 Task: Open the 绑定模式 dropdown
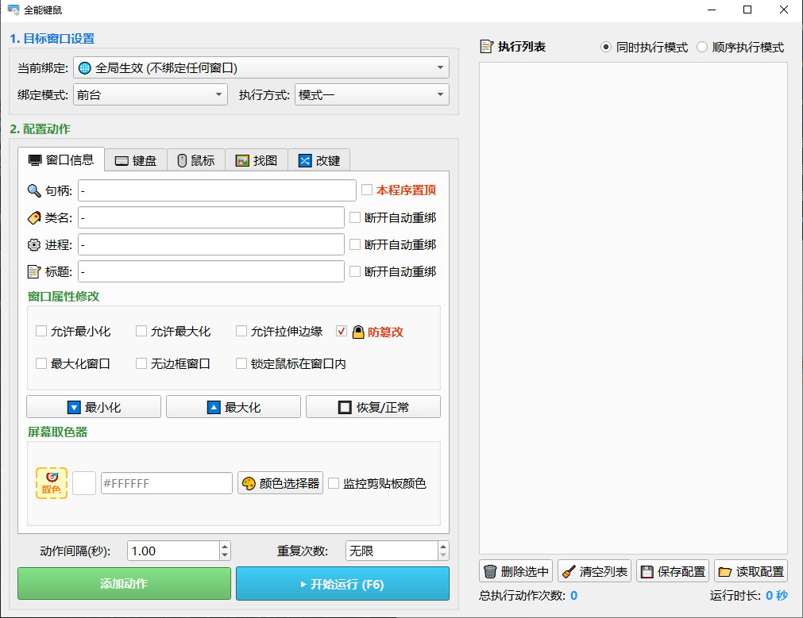(x=151, y=94)
